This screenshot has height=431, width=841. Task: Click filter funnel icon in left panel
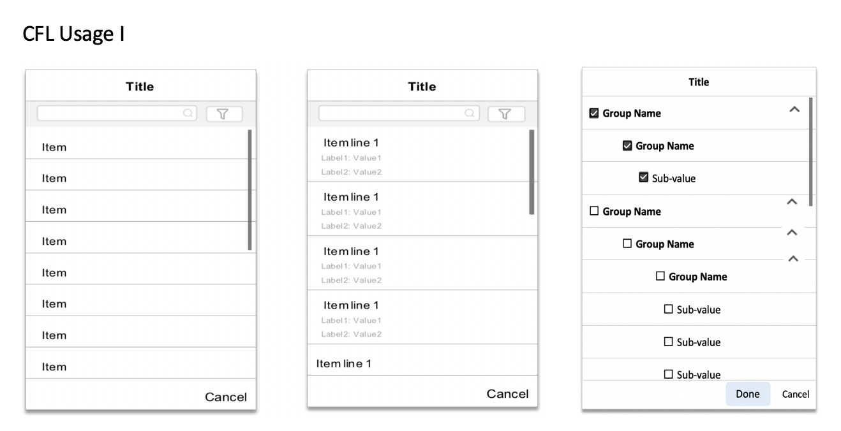(x=224, y=114)
